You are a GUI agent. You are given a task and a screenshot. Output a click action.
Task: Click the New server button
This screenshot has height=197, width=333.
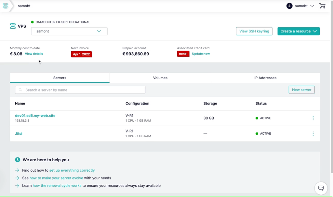click(x=301, y=90)
